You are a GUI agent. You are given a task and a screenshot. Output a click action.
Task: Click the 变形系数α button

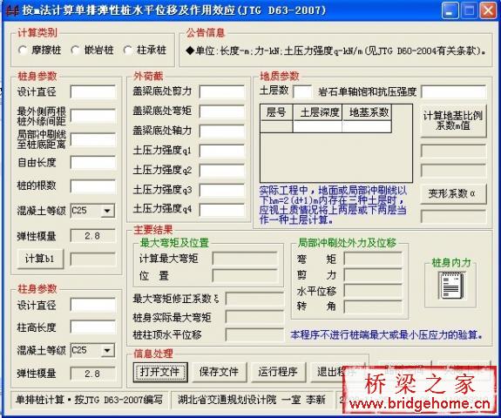point(453,193)
